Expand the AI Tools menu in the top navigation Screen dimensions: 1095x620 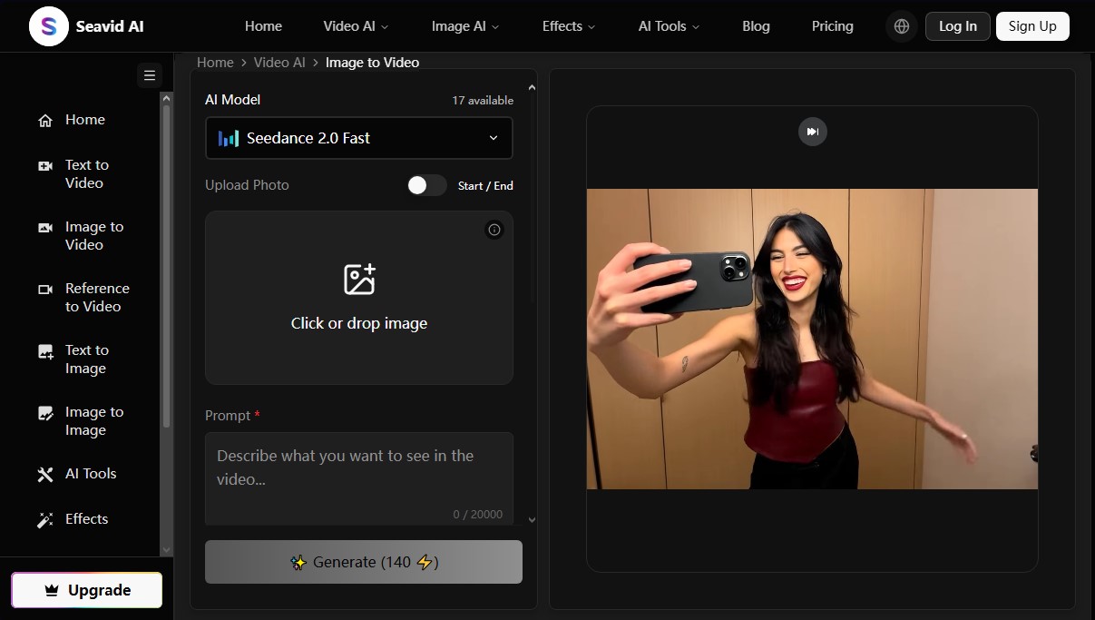(670, 26)
